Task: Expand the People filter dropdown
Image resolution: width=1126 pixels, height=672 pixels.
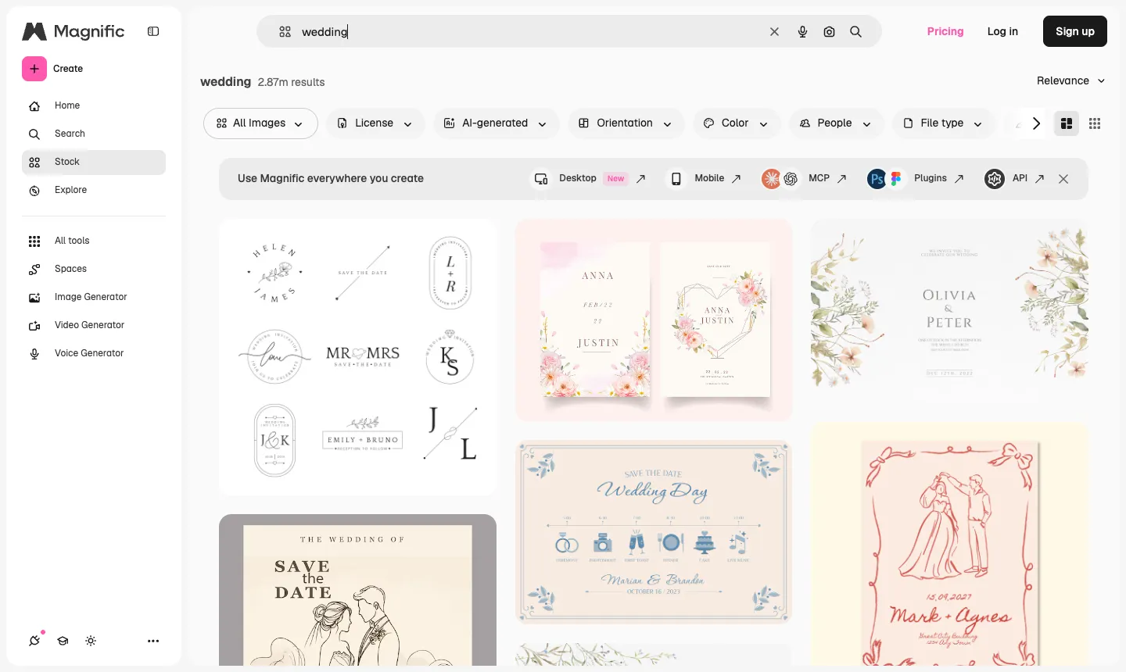Action: tap(835, 123)
